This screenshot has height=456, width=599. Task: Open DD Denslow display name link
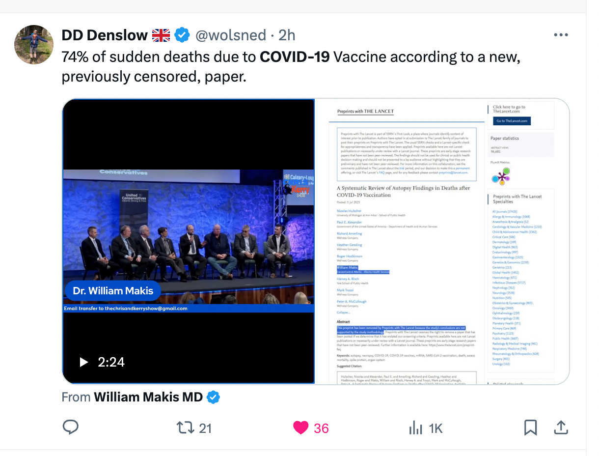[x=105, y=35]
